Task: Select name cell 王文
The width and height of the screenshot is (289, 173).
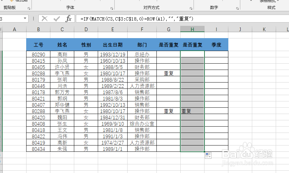Action: pyautogui.click(x=62, y=130)
